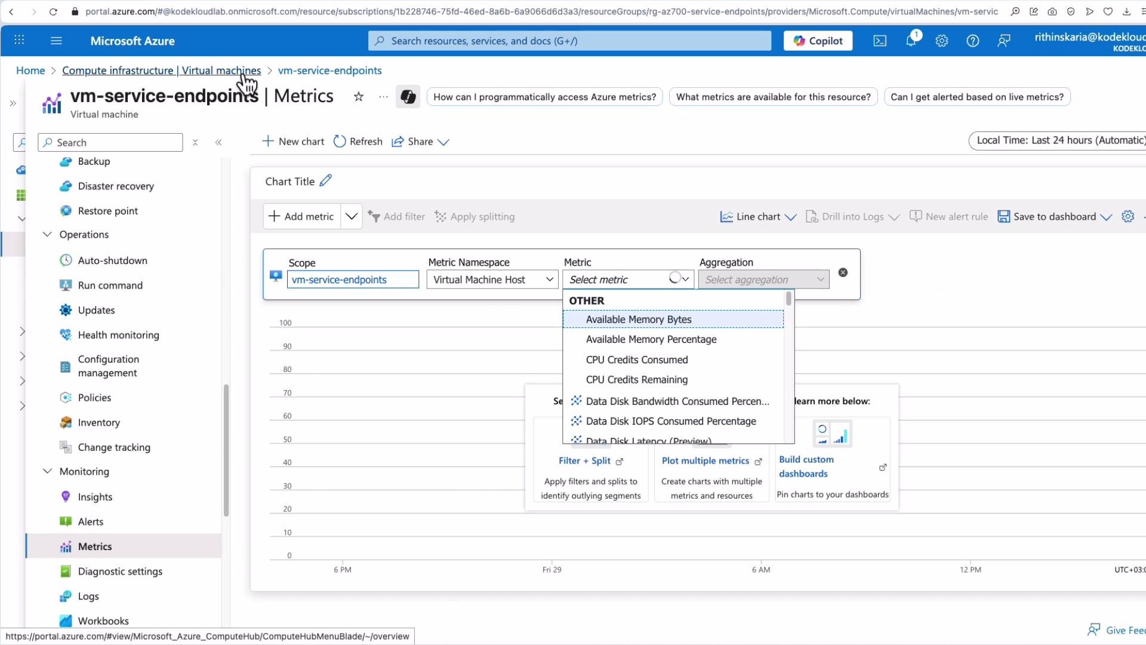
Task: Open Run command page
Action: click(110, 285)
